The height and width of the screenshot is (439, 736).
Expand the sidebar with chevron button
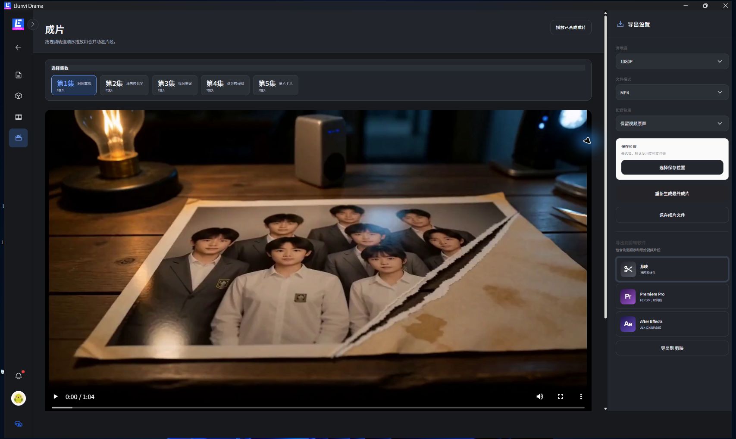[x=33, y=25]
